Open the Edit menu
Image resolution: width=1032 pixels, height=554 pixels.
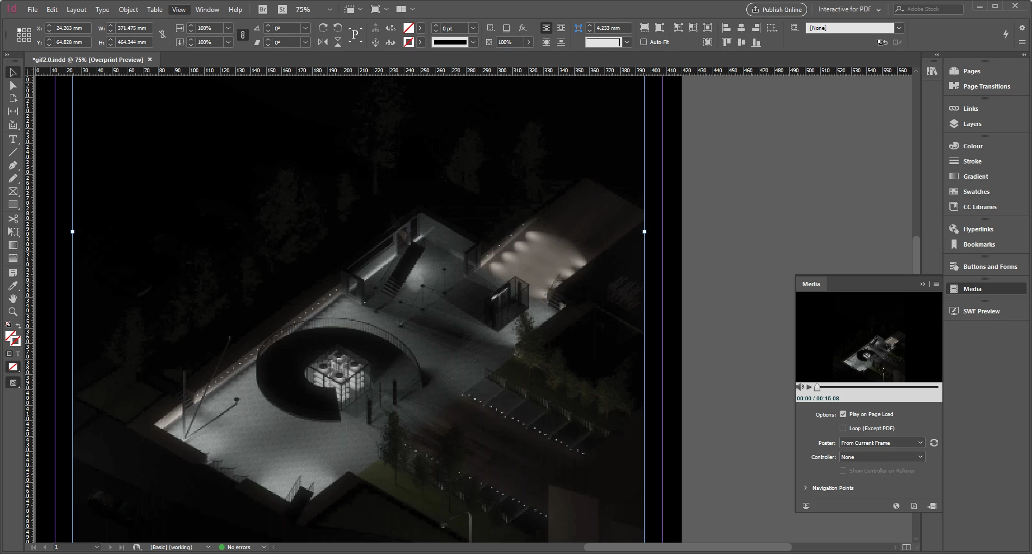[x=52, y=9]
